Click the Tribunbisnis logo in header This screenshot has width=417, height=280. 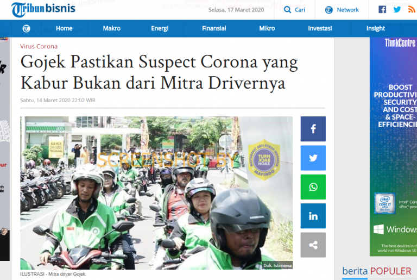pyautogui.click(x=43, y=9)
